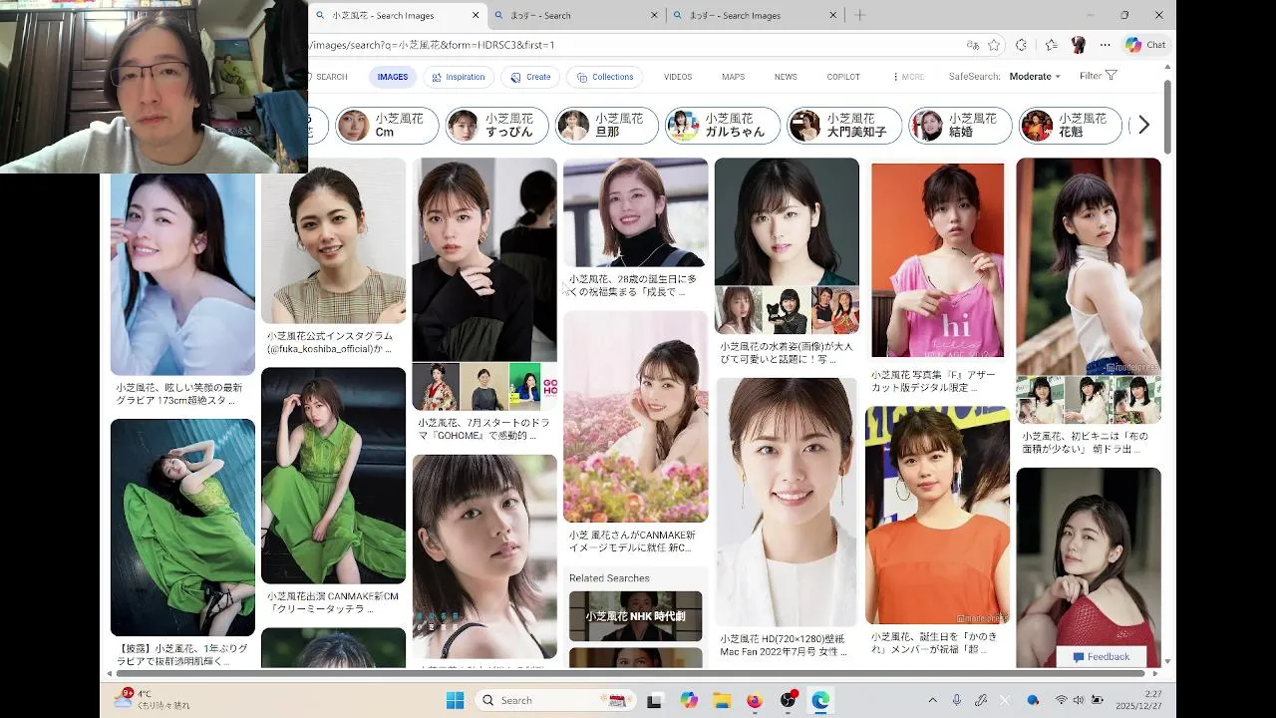Show next related search chips arrow
Image resolution: width=1276 pixels, height=718 pixels.
1143,126
